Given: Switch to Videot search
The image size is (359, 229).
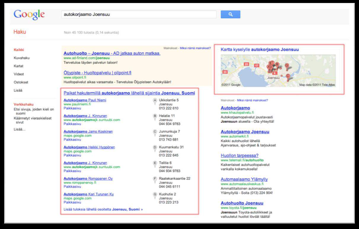Looking at the screenshot, I should 19,74.
